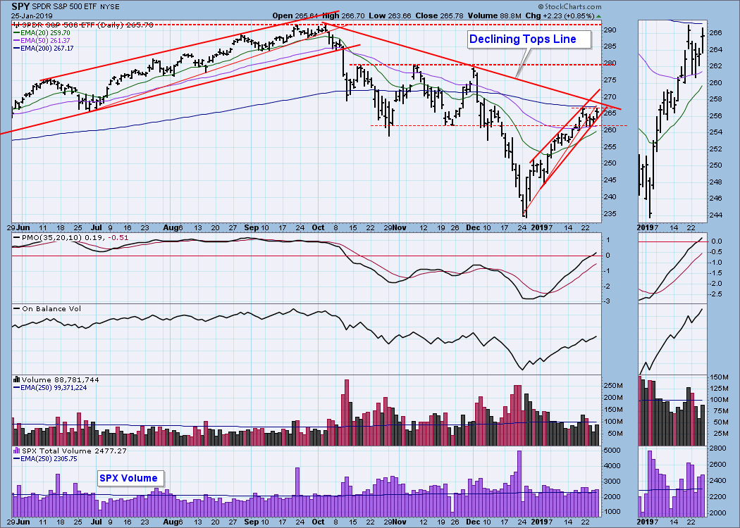This screenshot has height=528, width=740.
Task: Click the blue 'SPX Volume' annotation box
Action: (130, 478)
